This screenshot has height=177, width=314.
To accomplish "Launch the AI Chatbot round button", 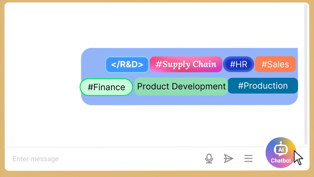I will coord(281,152).
